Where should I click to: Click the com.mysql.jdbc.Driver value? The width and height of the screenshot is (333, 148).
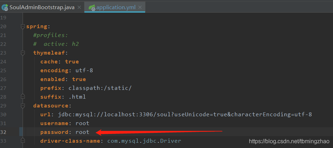[x=144, y=141]
